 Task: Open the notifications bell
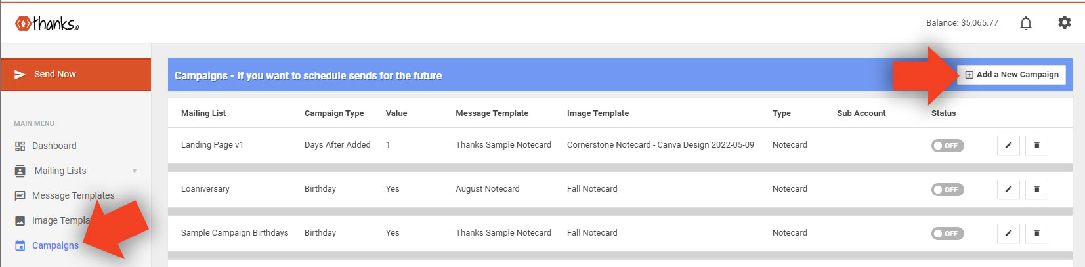[x=1025, y=24]
